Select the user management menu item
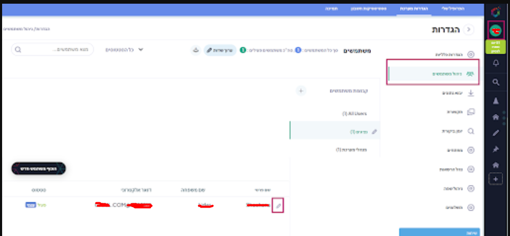Viewport: 510px width, 236px height. click(x=433, y=74)
